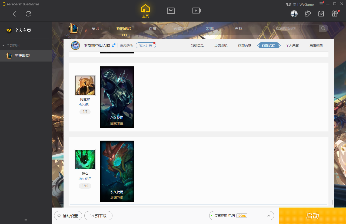Switch to the 荣誉截图 tab
This screenshot has width=346, height=224.
(x=316, y=45)
